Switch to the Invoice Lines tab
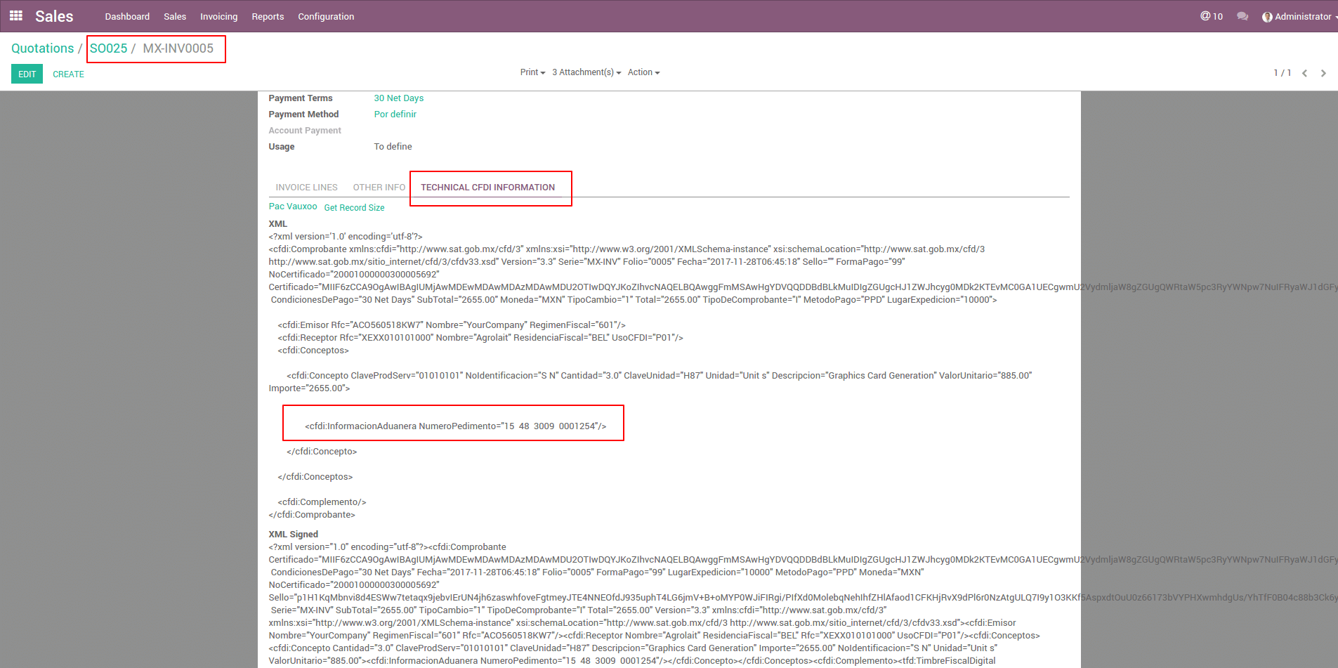The width and height of the screenshot is (1338, 668). pyautogui.click(x=306, y=188)
